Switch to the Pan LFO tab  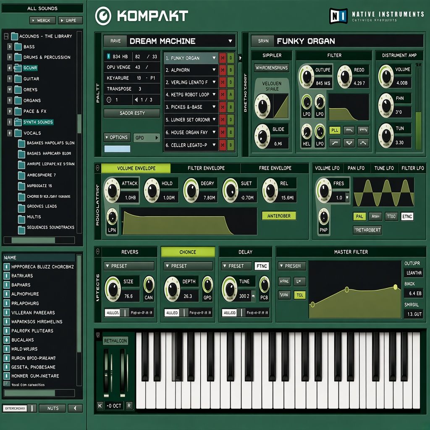click(356, 168)
